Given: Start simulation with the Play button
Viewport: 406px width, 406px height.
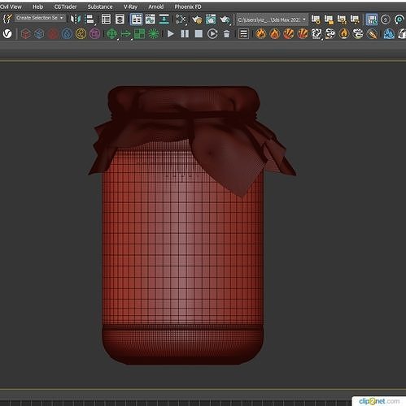Looking at the screenshot, I should pos(171,34).
